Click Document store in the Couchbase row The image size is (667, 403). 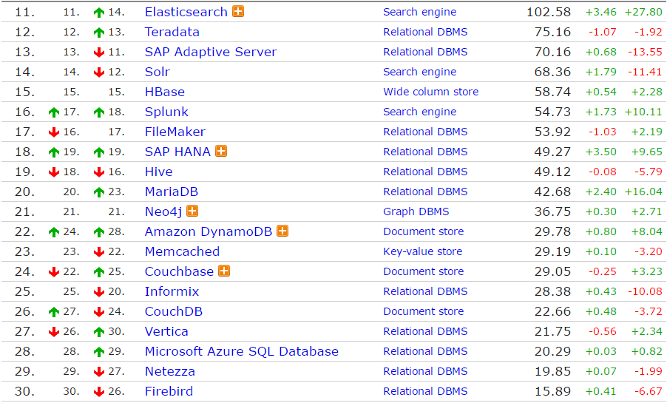(x=424, y=271)
